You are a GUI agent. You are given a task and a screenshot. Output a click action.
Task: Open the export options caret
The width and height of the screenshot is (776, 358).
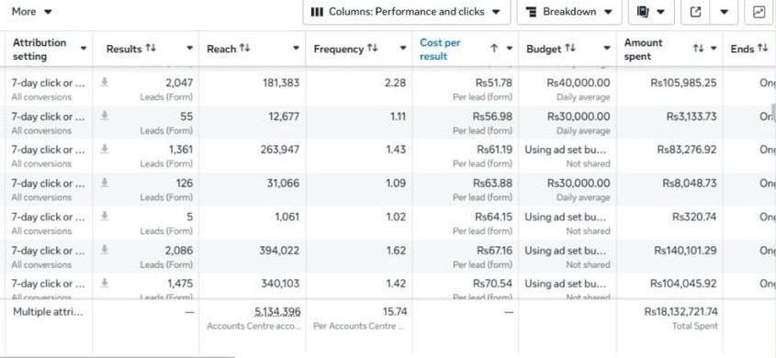724,12
